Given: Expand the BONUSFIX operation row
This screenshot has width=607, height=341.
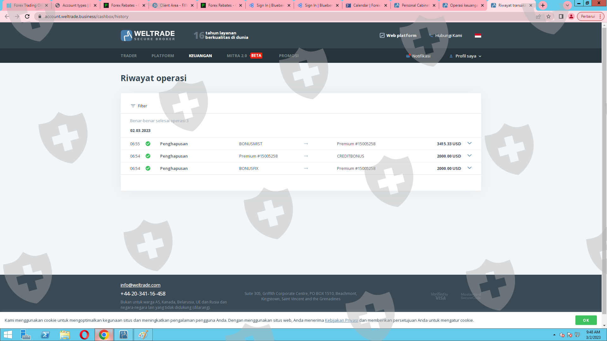Looking at the screenshot, I should [469, 168].
